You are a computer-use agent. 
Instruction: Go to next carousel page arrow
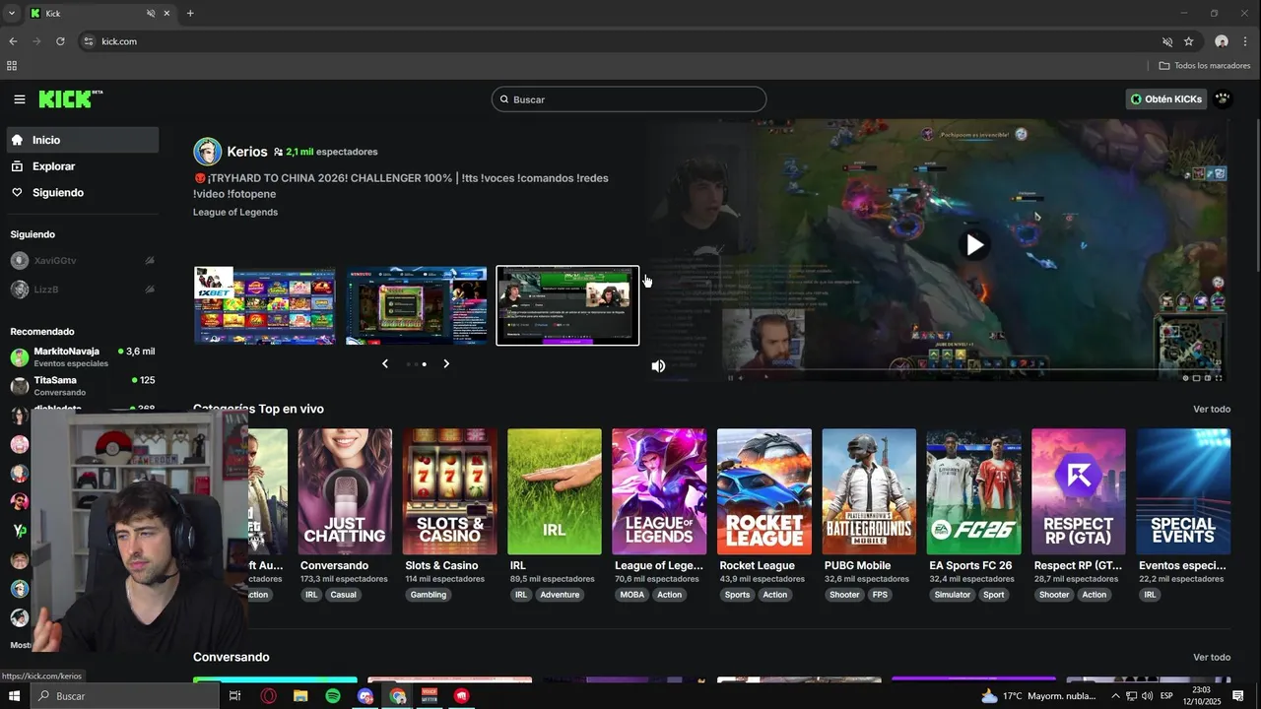click(x=446, y=363)
